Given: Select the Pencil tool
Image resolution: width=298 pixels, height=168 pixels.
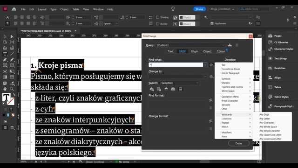Looking at the screenshot, I should click(12, 60).
